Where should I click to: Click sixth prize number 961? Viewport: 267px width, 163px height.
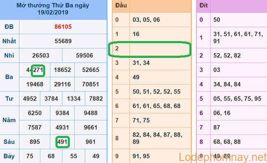[91, 142]
